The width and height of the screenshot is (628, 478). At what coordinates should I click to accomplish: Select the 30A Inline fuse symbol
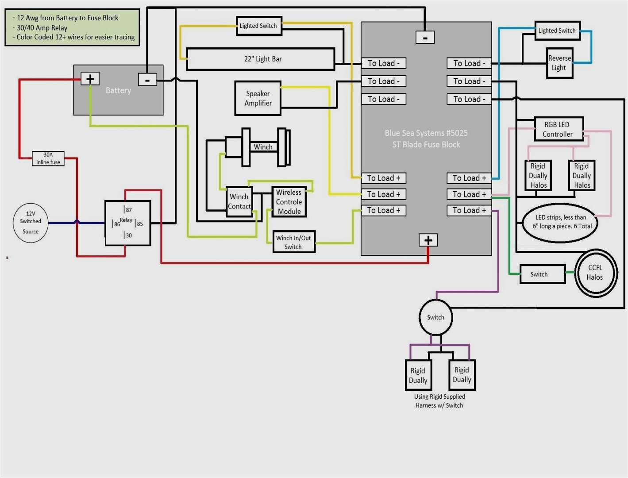coord(47,158)
